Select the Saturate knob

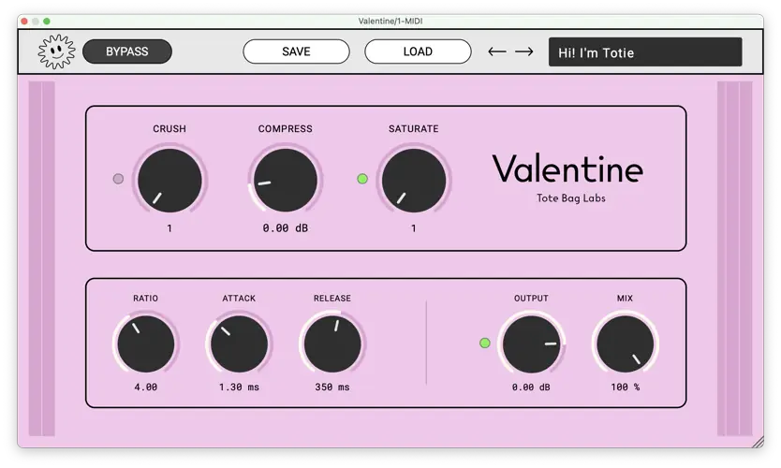tap(414, 180)
